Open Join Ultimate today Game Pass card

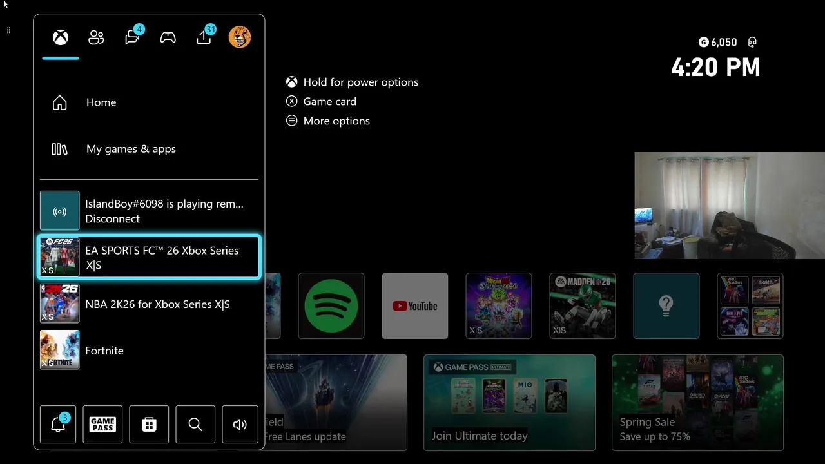509,402
